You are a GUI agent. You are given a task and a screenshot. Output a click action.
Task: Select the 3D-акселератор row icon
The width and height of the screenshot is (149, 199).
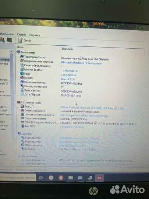click(x=23, y=145)
